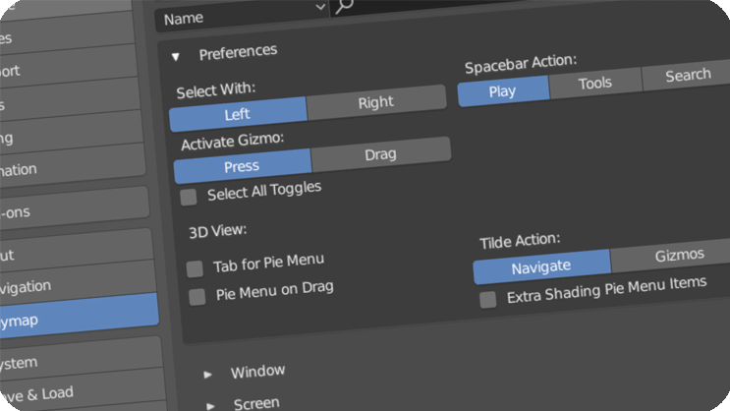Open the Name filter type dropdown
Screen dimensions: 730x411
(243, 14)
